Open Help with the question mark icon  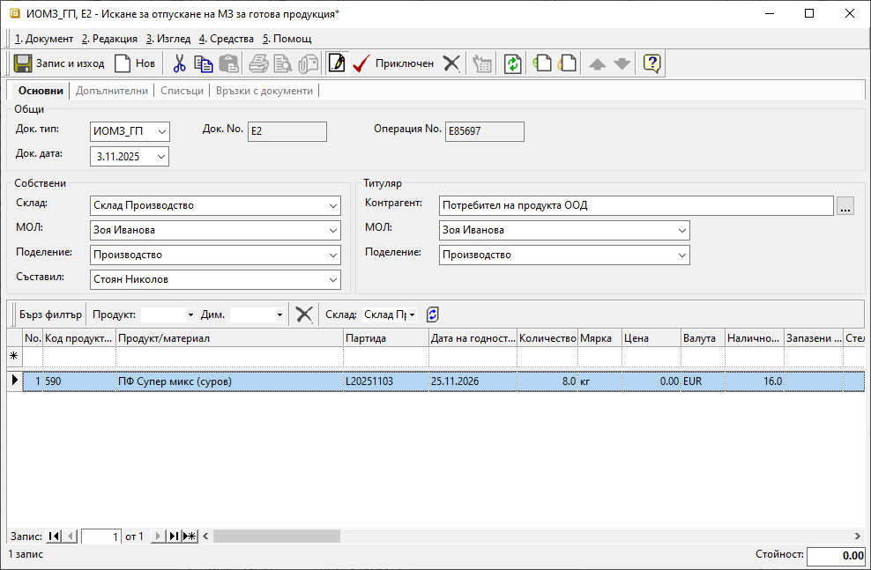[651, 63]
